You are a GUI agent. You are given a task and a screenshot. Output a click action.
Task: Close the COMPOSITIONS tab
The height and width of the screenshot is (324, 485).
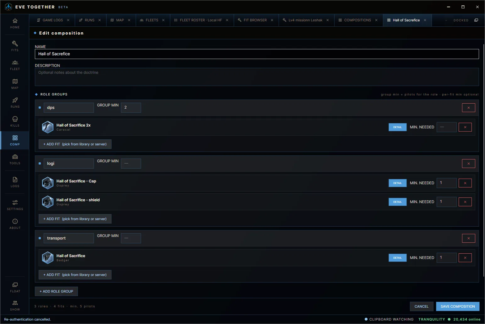(x=376, y=20)
